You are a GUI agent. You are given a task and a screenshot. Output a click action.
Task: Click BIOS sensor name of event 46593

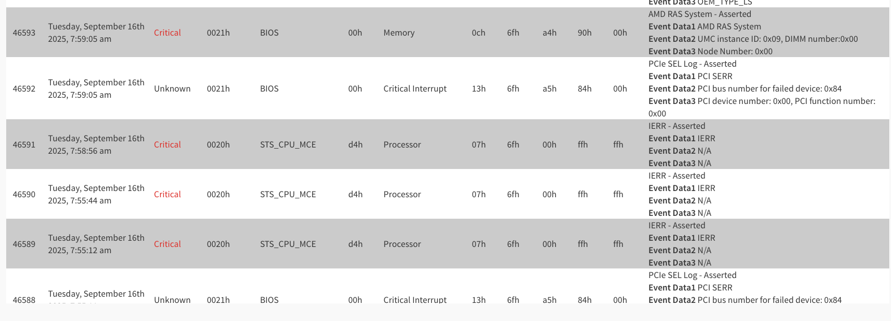coord(269,33)
